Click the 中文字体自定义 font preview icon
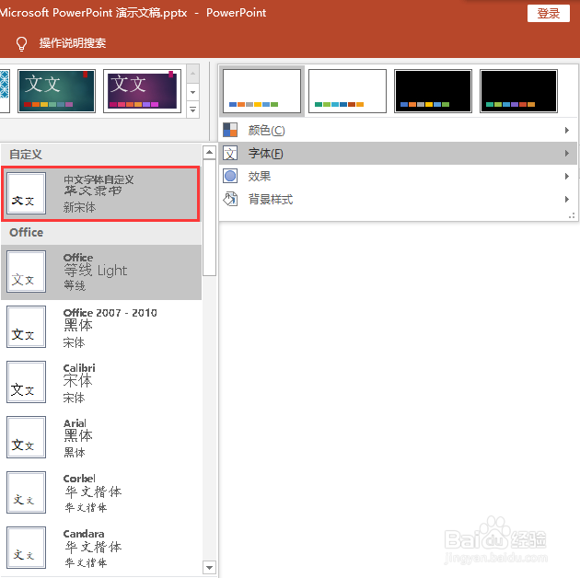 (x=27, y=193)
